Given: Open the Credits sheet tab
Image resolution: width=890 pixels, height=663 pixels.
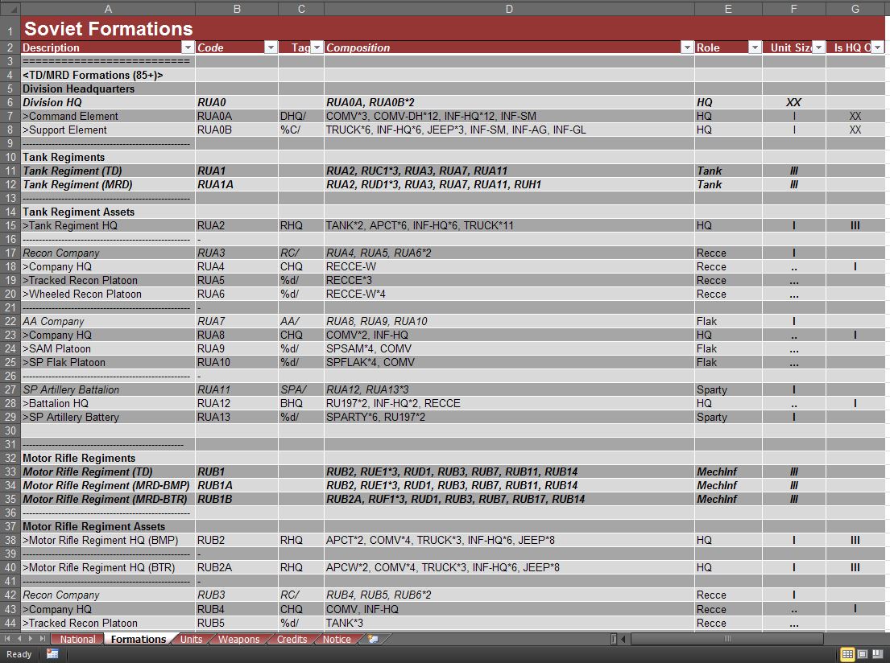Looking at the screenshot, I should (x=292, y=639).
